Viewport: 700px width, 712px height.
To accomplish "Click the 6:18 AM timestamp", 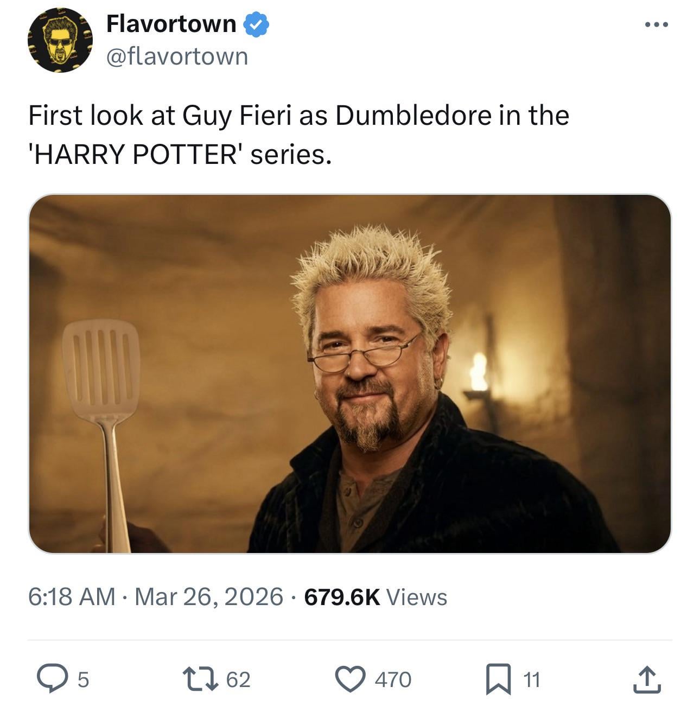I will click(72, 597).
